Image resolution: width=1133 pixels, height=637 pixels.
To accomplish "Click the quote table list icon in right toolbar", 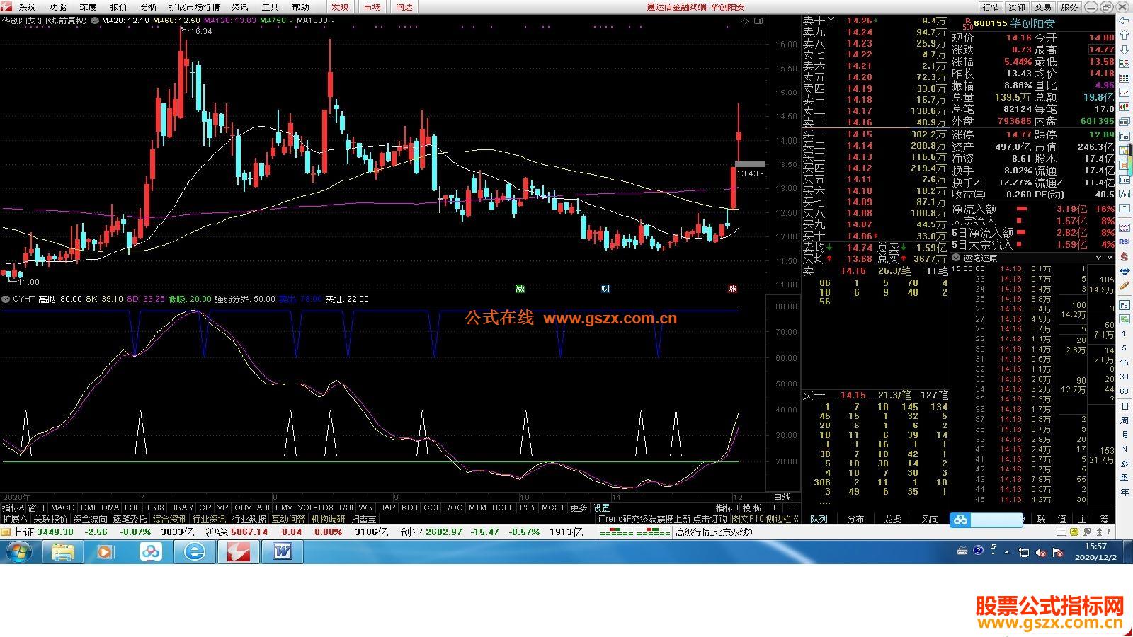I will pos(1124,78).
